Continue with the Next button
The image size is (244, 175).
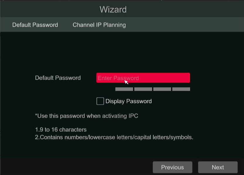click(218, 167)
